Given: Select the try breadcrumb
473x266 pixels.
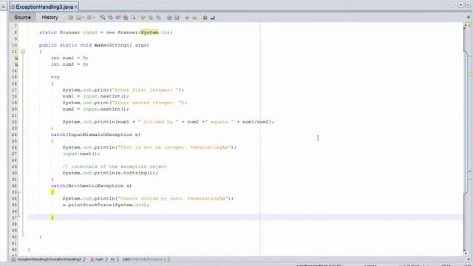Looking at the screenshot, I should 112,259.
